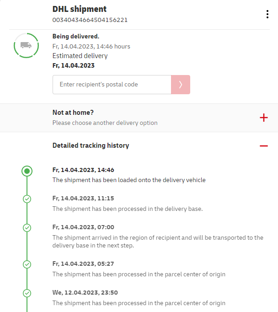
Task: Click the DHL shipment title
Action: [80, 9]
